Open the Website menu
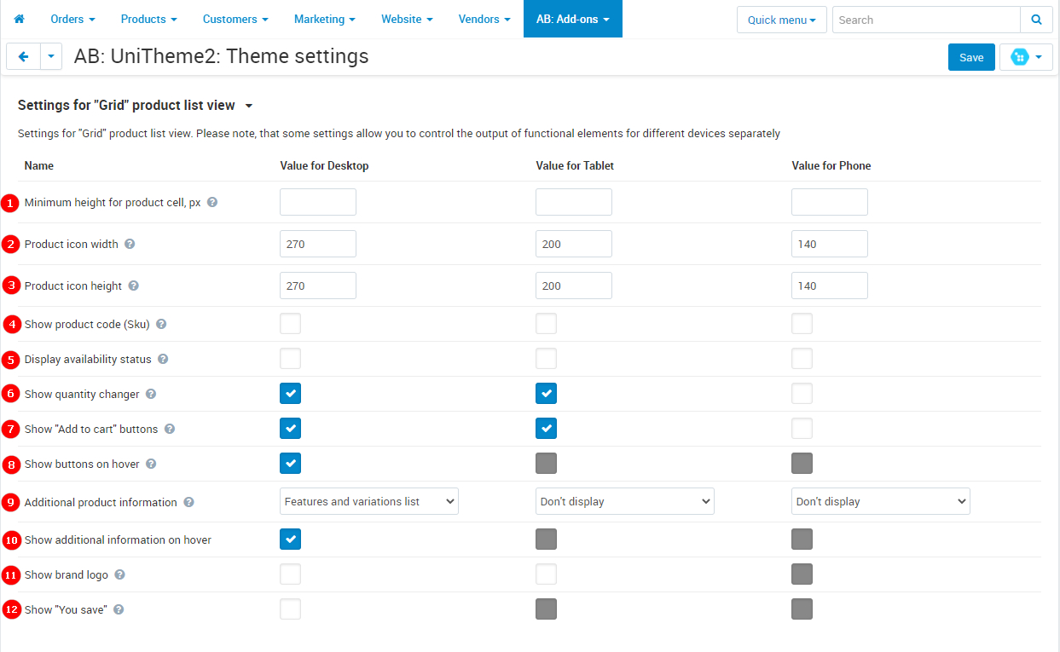The height and width of the screenshot is (652, 1060). pyautogui.click(x=407, y=19)
